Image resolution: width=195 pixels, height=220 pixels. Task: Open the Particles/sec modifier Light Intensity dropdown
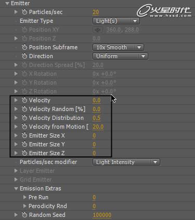[x=126, y=162]
